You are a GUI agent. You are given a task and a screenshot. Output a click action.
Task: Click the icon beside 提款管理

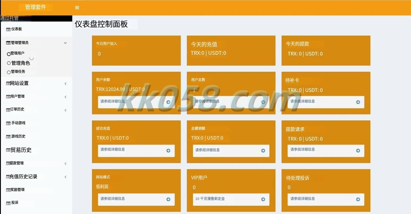pos(8,163)
